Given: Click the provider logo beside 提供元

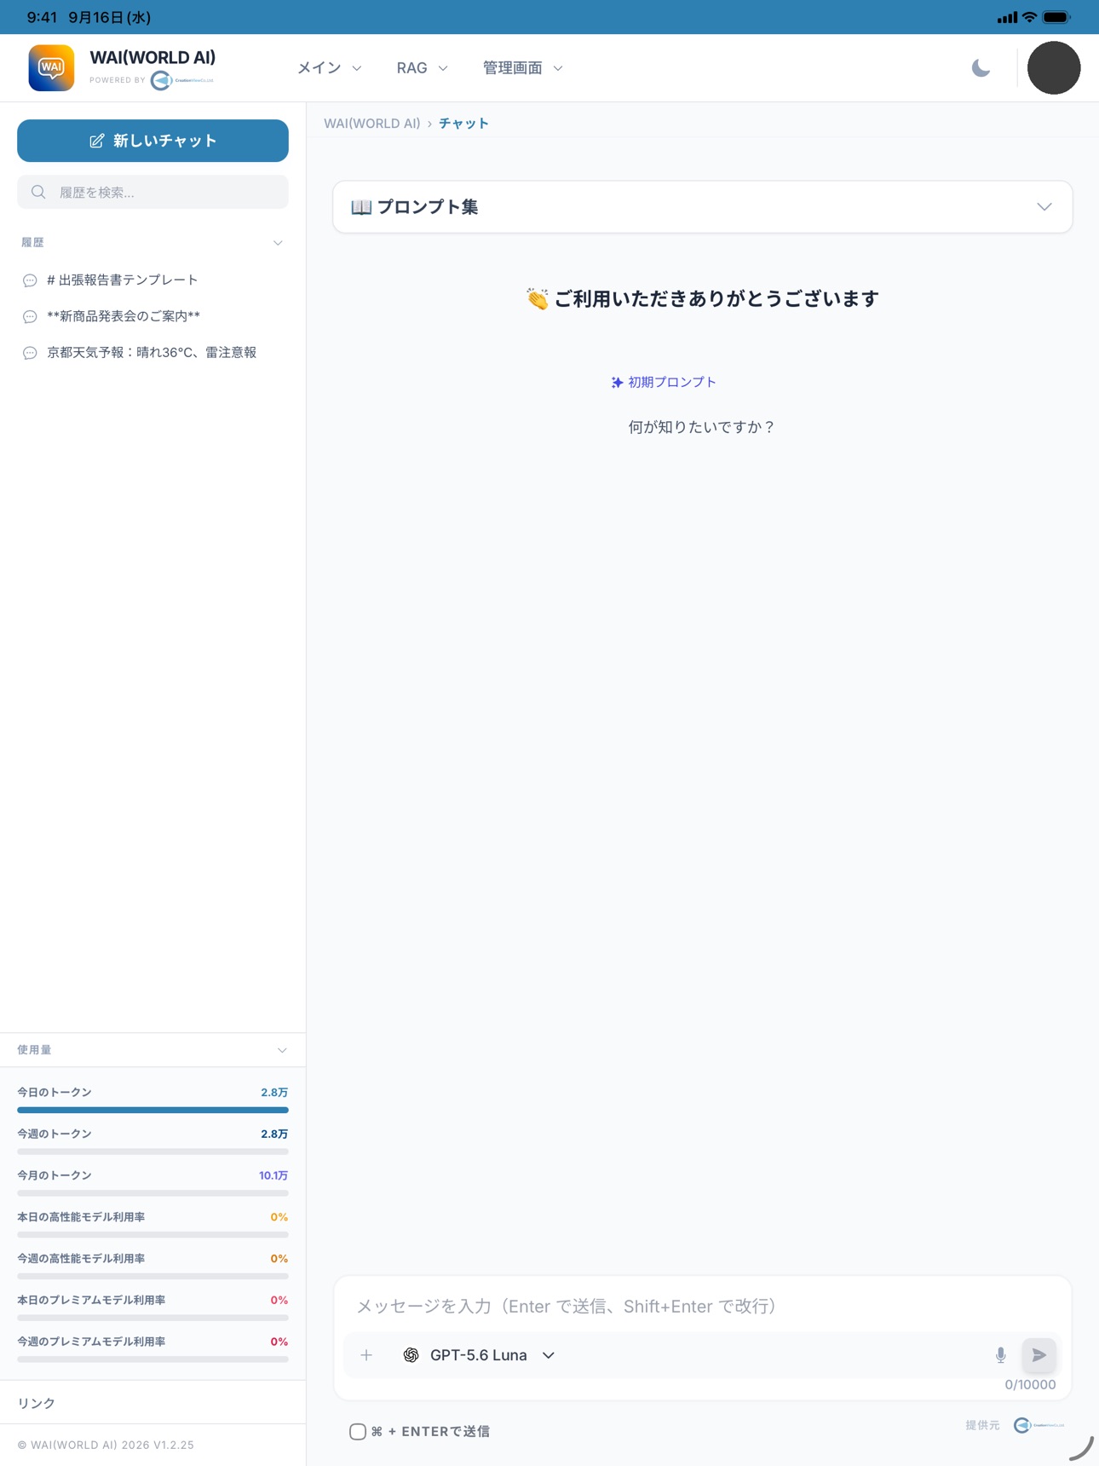Looking at the screenshot, I should click(x=1039, y=1425).
